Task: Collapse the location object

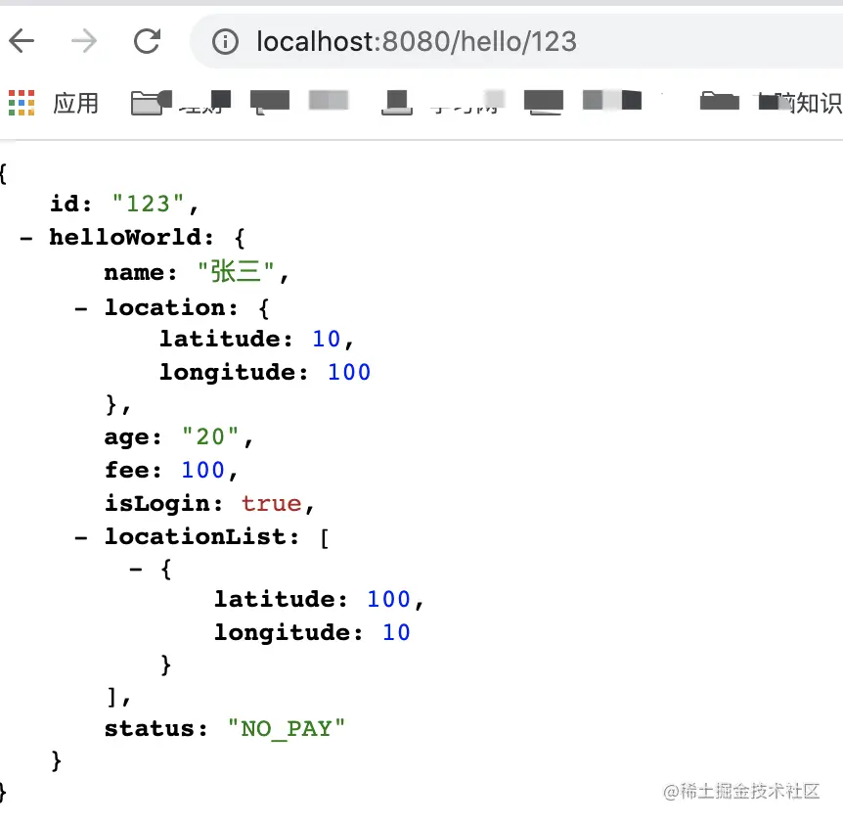Action: [x=79, y=307]
